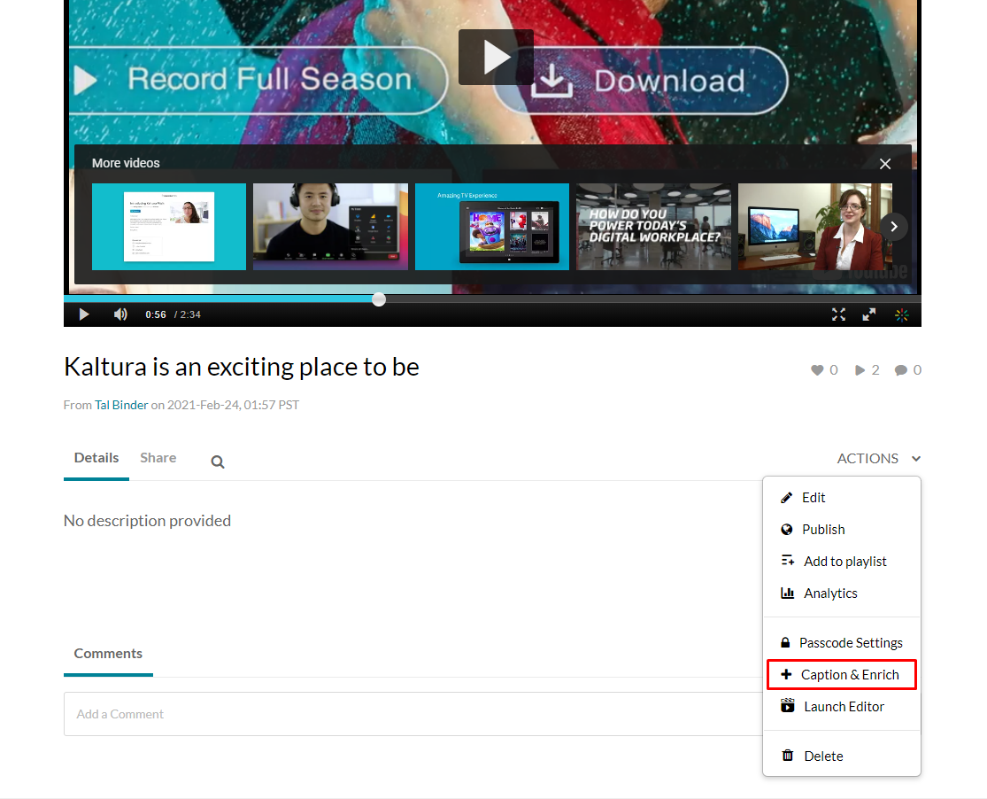Open the Amazing TV Experience thumbnail

pos(492,227)
